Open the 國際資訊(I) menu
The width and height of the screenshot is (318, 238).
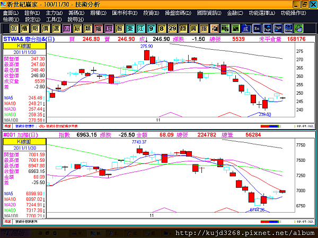coord(209,13)
